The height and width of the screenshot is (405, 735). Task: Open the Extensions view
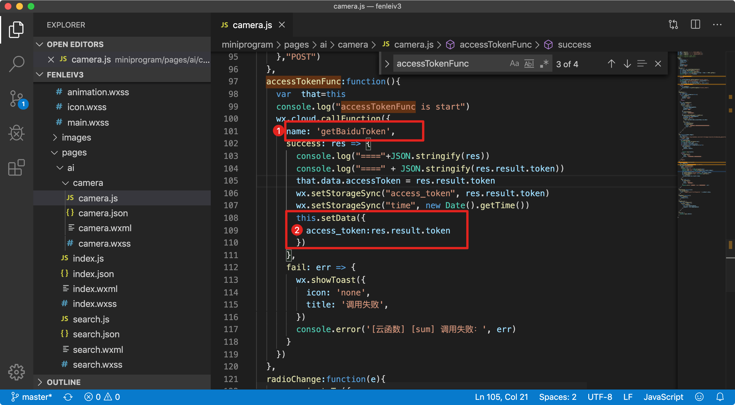(16, 167)
